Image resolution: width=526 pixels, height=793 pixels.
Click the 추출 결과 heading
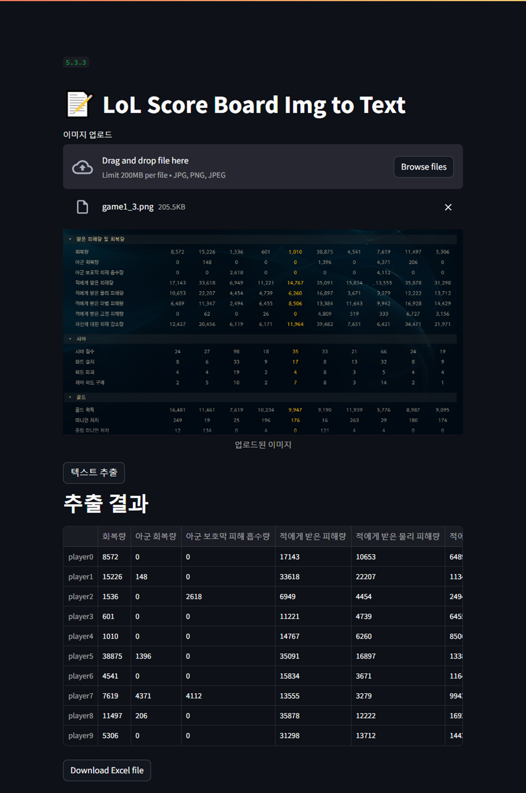(106, 503)
